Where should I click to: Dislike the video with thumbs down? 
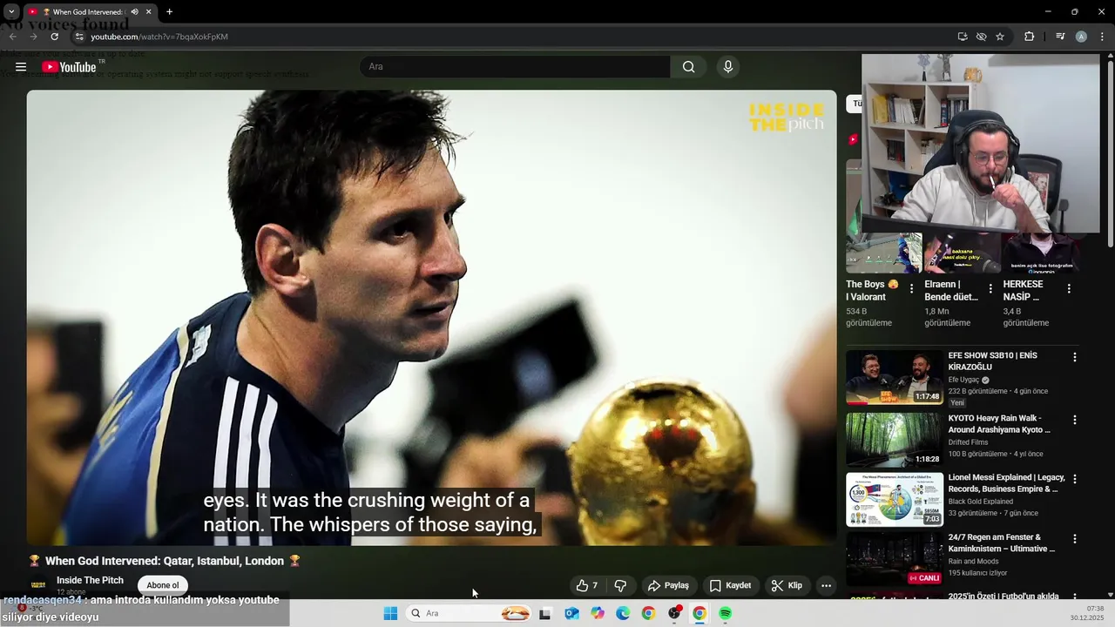click(620, 585)
